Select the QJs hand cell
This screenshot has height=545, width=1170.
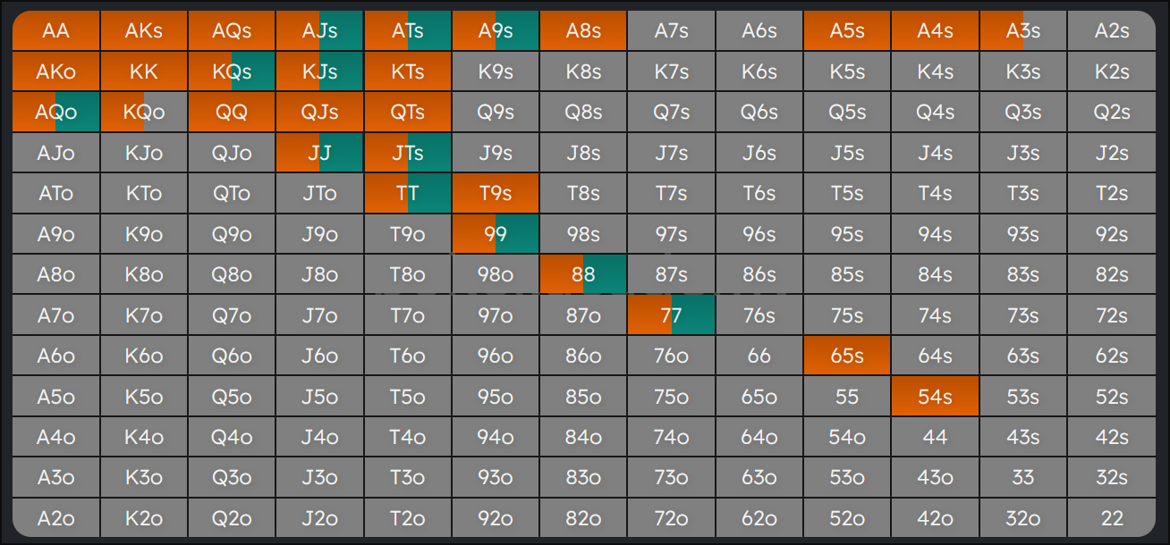(319, 113)
